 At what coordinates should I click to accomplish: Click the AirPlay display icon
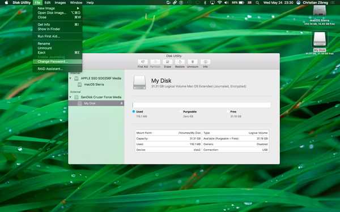click(x=212, y=3)
